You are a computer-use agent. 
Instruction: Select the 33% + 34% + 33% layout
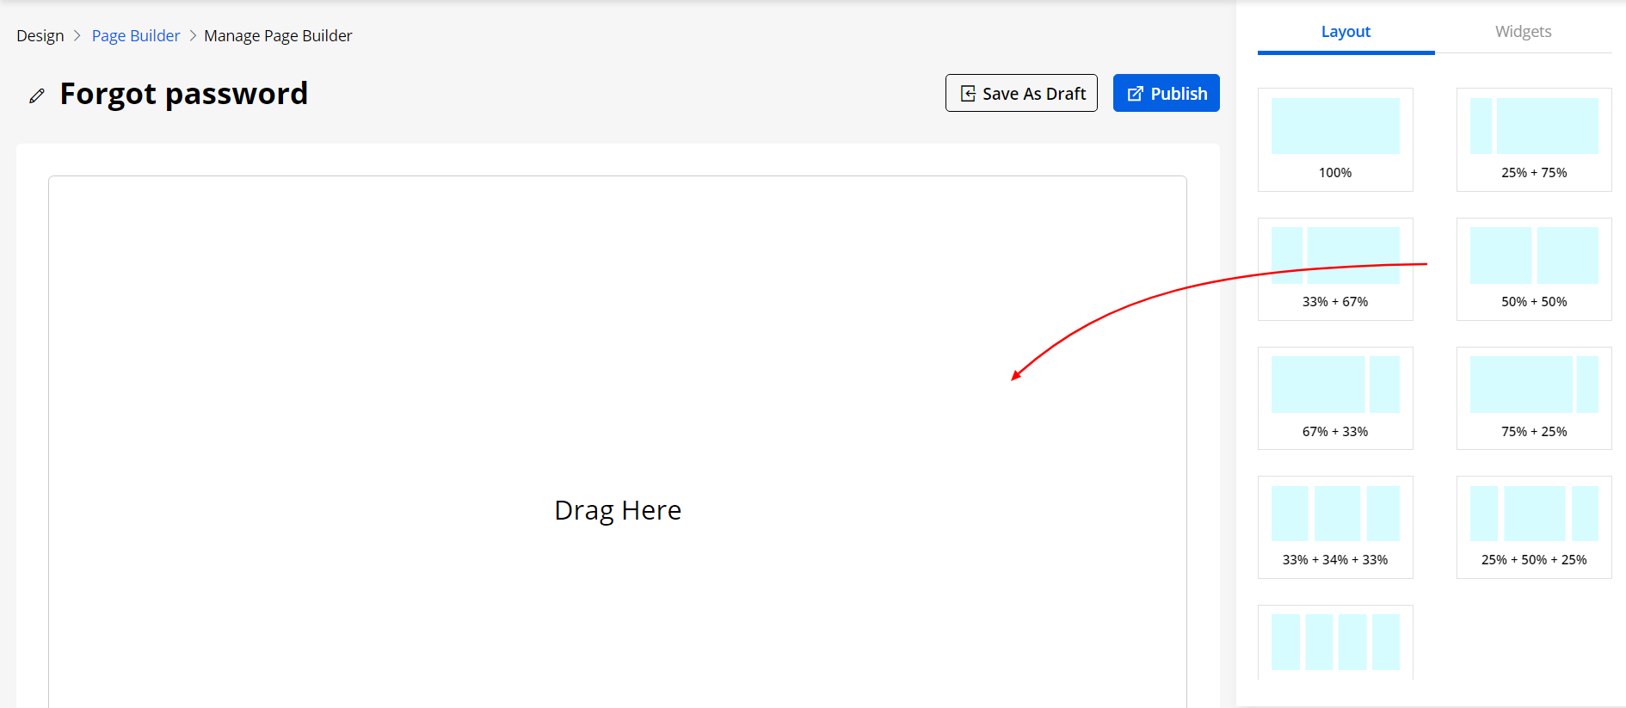coord(1334,526)
